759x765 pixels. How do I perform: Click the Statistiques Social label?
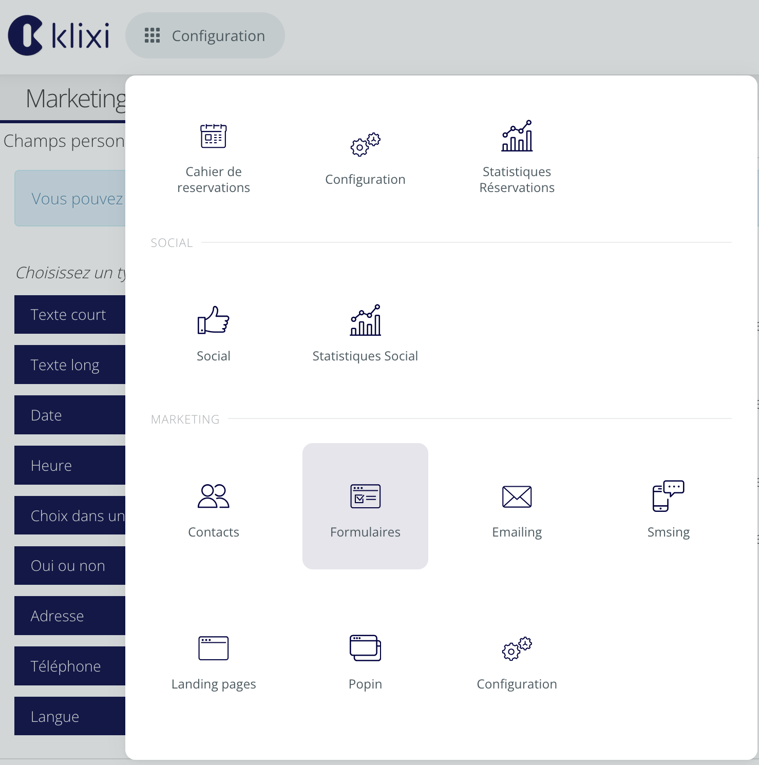tap(365, 356)
